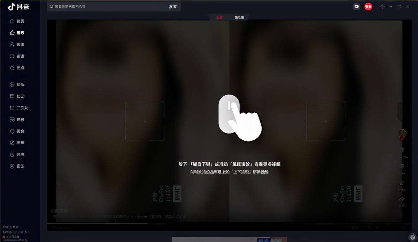Open the 直播 live item in sidebar

coord(17,56)
